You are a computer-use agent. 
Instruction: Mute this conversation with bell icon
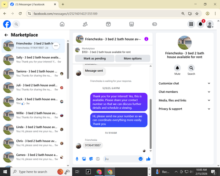[x=177, y=68]
